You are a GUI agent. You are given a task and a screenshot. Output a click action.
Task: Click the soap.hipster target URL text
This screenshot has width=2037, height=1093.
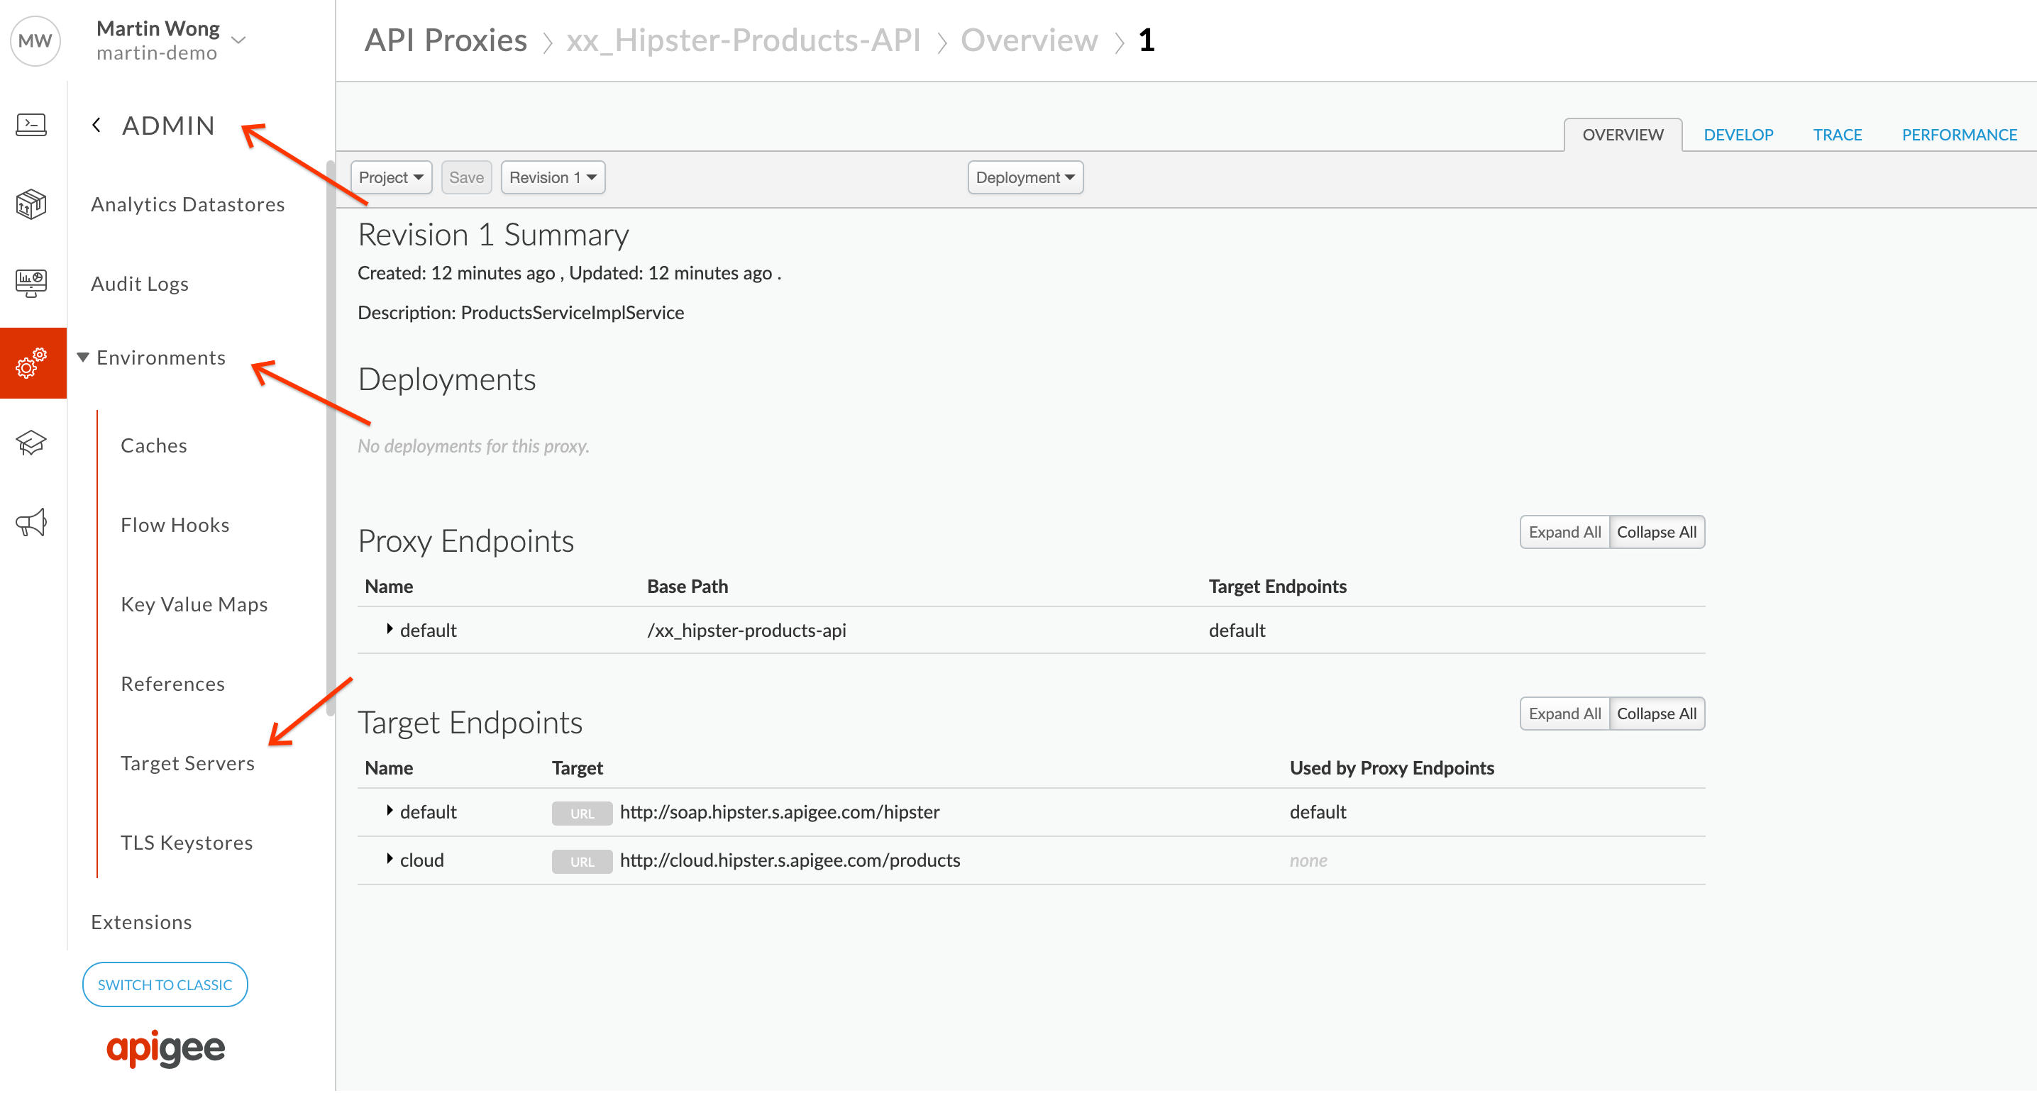779,811
